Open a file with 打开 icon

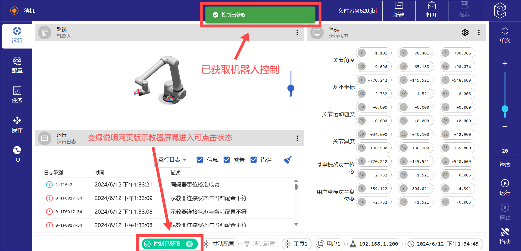[x=432, y=6]
